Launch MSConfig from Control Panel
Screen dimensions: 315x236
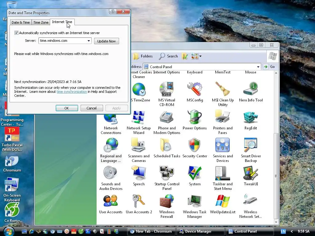[x=195, y=92]
